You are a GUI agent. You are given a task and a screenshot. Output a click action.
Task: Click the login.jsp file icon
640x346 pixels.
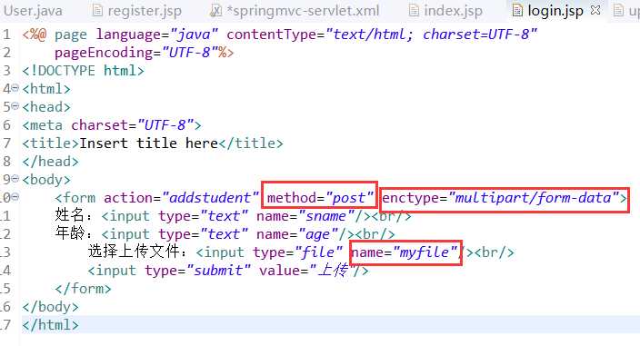tap(517, 10)
